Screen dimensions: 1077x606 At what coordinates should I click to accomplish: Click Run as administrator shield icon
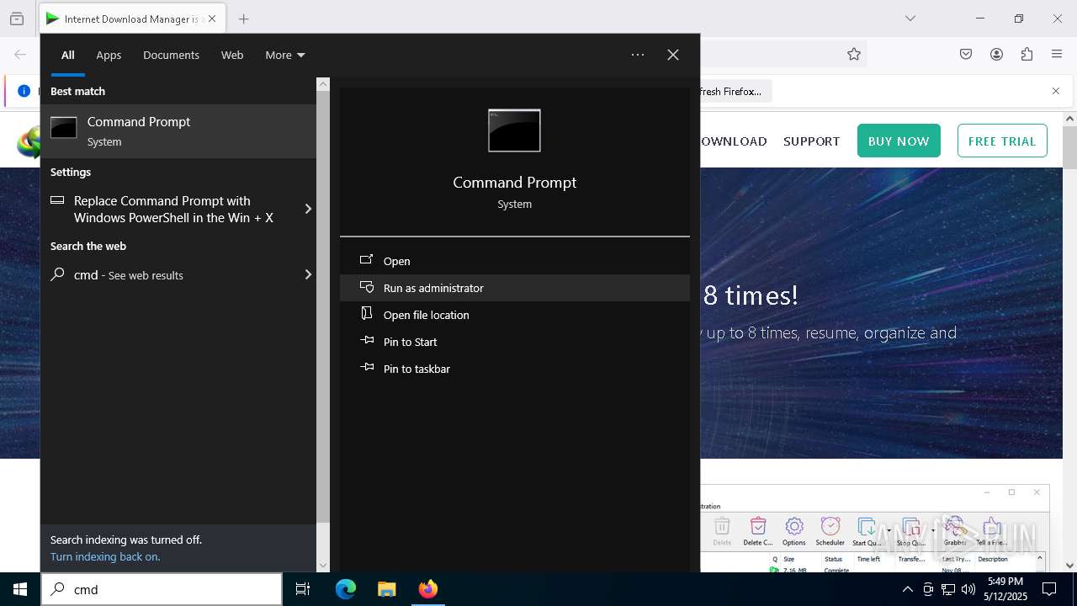[x=367, y=287]
